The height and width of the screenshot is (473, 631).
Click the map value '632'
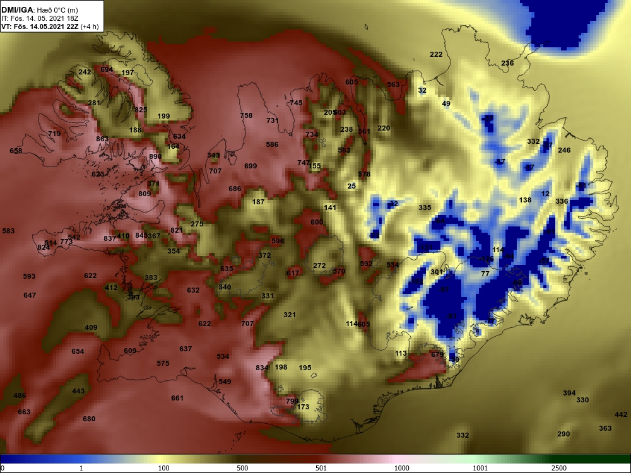click(x=193, y=290)
